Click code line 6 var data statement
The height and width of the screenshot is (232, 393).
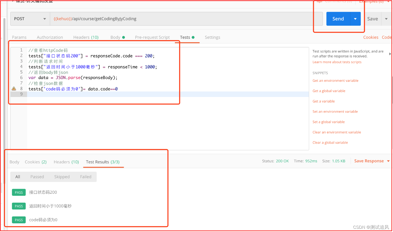coord(73,78)
